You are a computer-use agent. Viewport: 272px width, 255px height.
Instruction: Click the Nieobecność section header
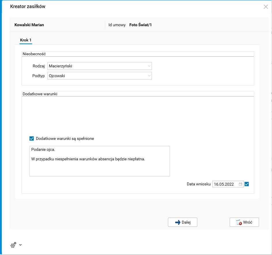(x=34, y=54)
